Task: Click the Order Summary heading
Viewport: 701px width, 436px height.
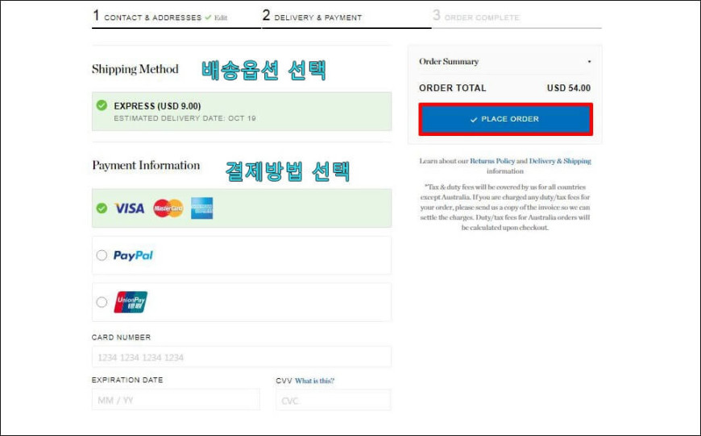Action: tap(449, 62)
